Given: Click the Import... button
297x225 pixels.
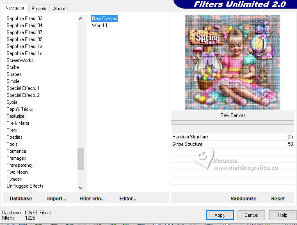Looking at the screenshot, I should (x=57, y=199).
